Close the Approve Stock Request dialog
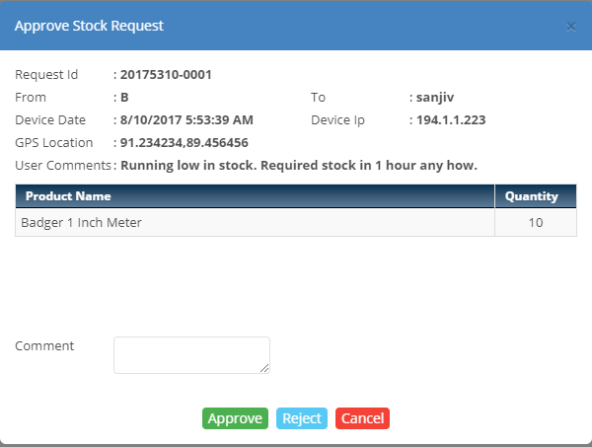This screenshot has width=592, height=447. click(x=570, y=26)
